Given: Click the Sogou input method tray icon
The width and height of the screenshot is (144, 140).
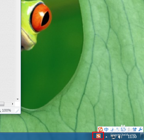Looking at the screenshot, I should tap(98, 136).
